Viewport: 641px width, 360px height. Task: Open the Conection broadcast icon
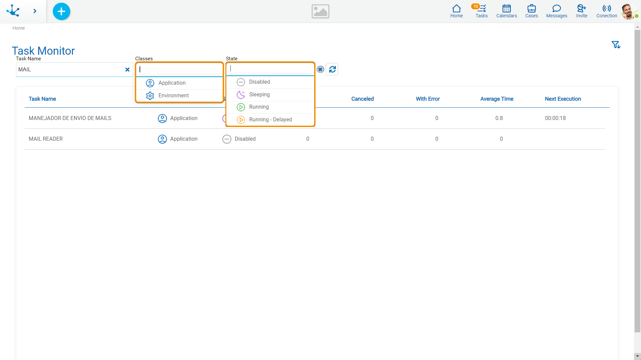(606, 11)
